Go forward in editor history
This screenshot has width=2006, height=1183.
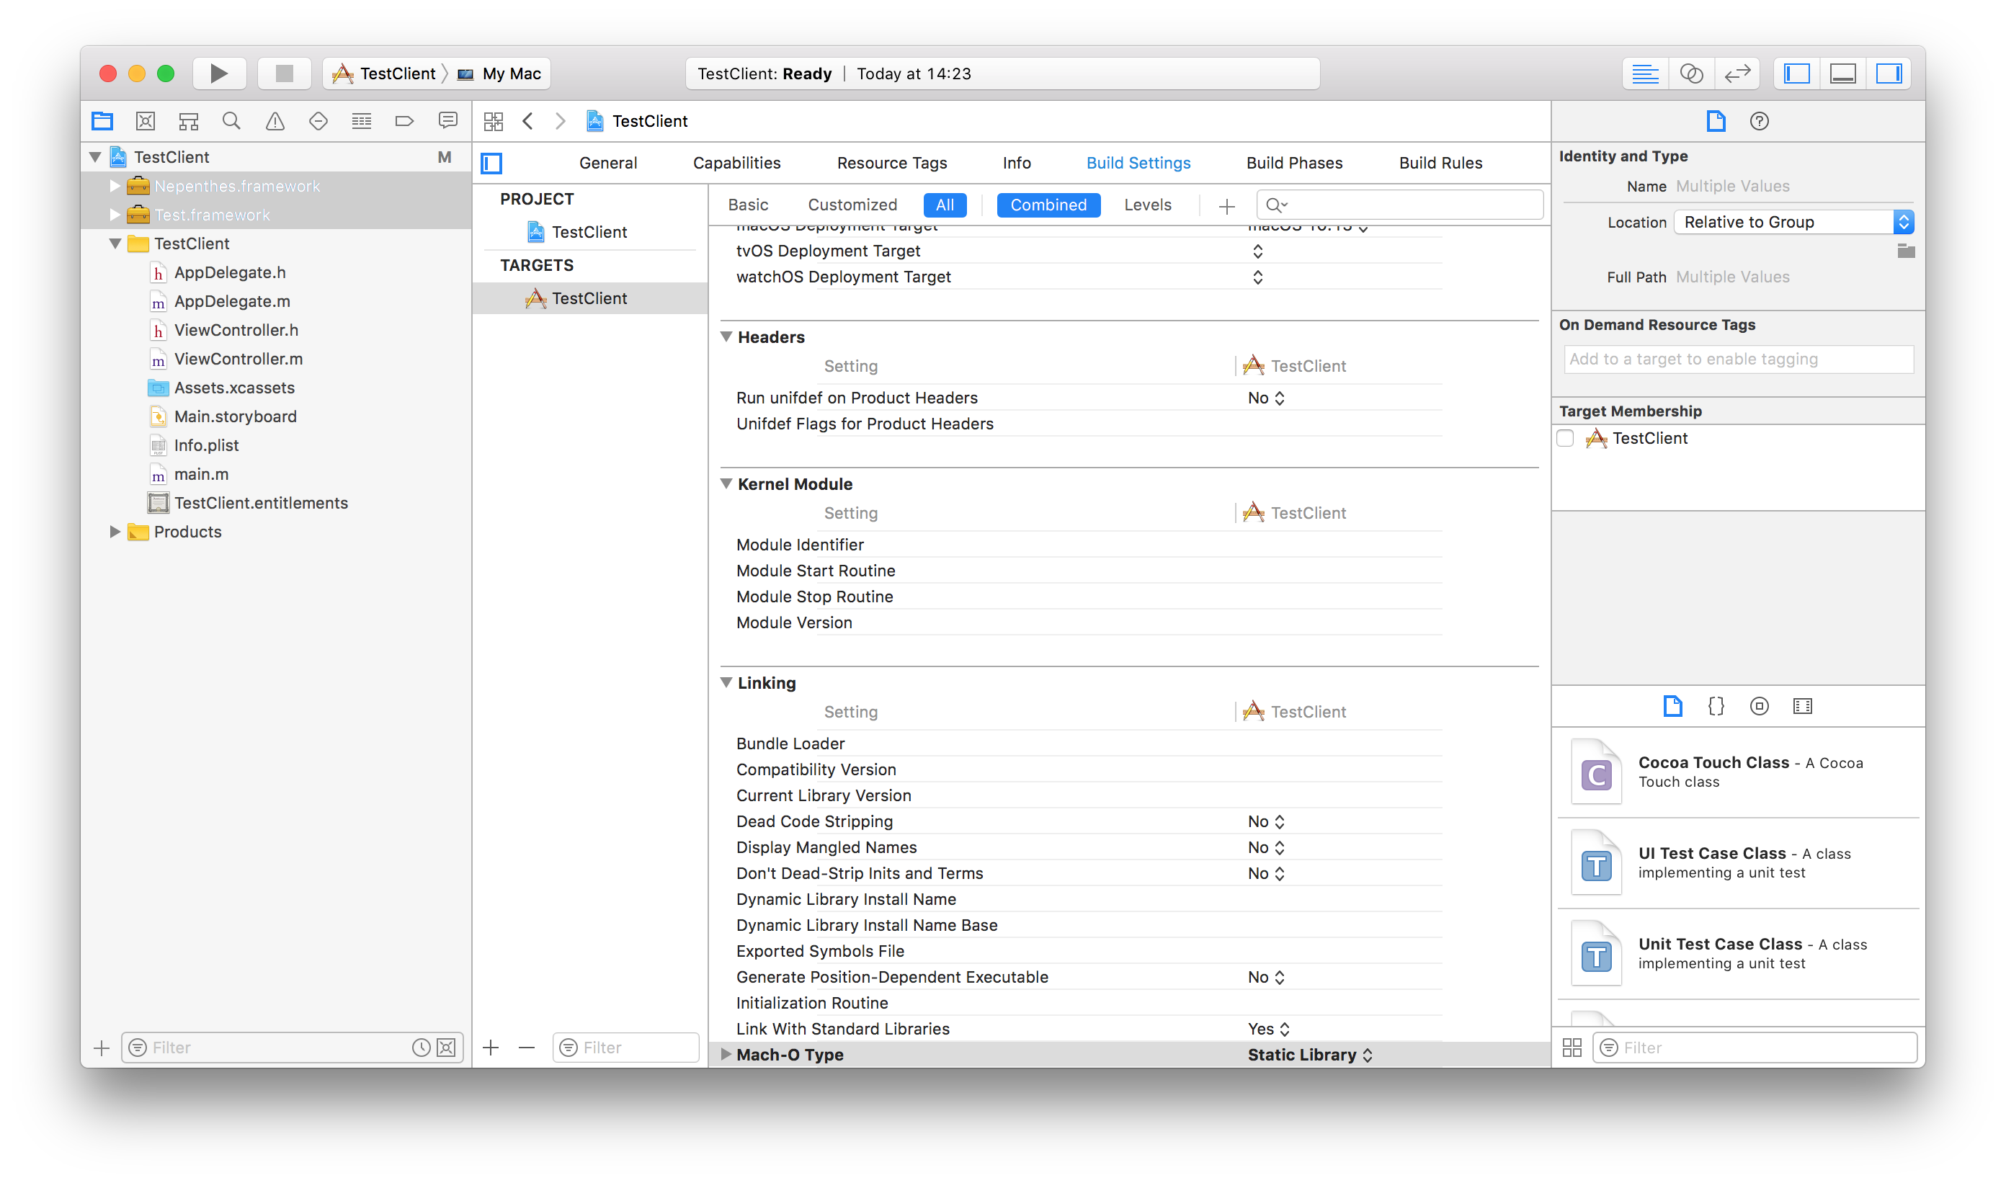pyautogui.click(x=561, y=121)
